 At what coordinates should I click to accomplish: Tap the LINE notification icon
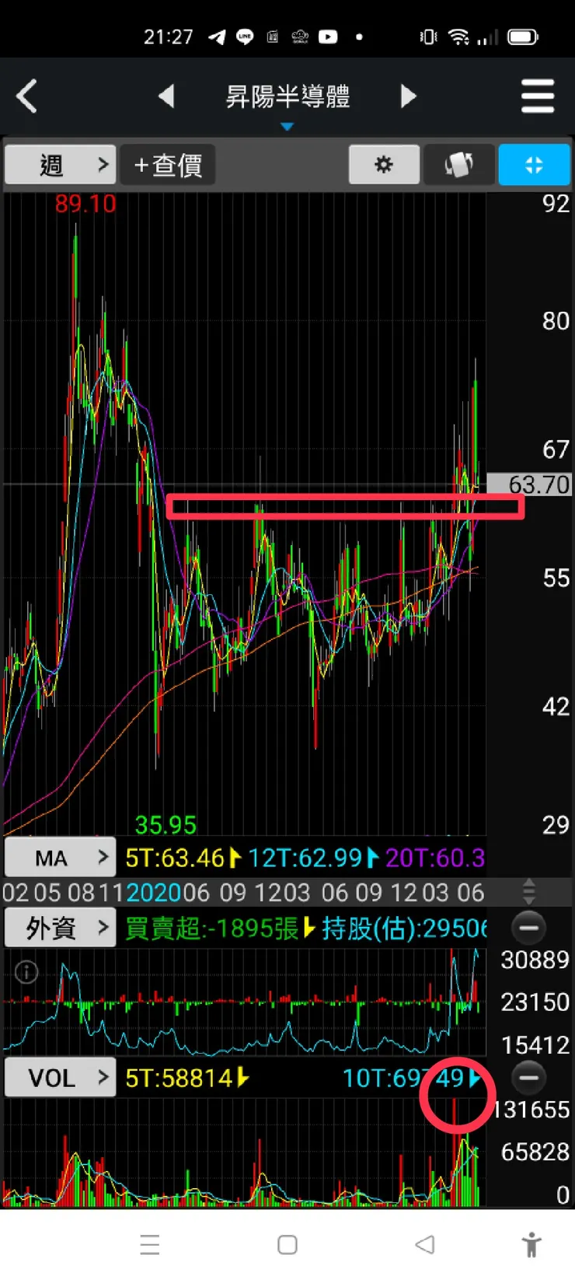[x=245, y=37]
